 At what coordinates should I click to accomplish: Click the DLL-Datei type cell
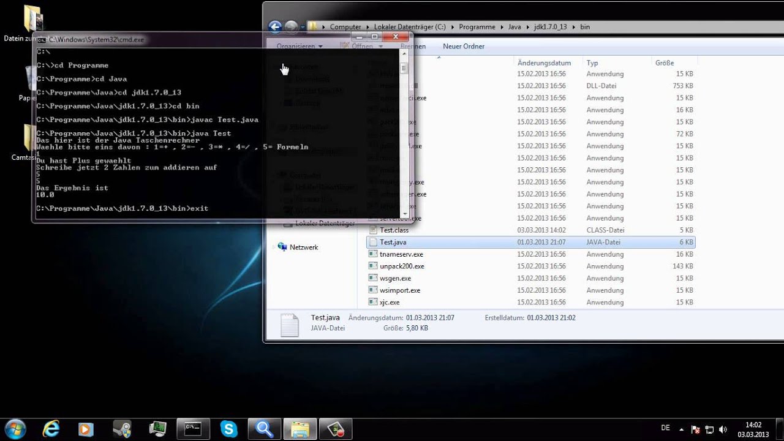[602, 86]
